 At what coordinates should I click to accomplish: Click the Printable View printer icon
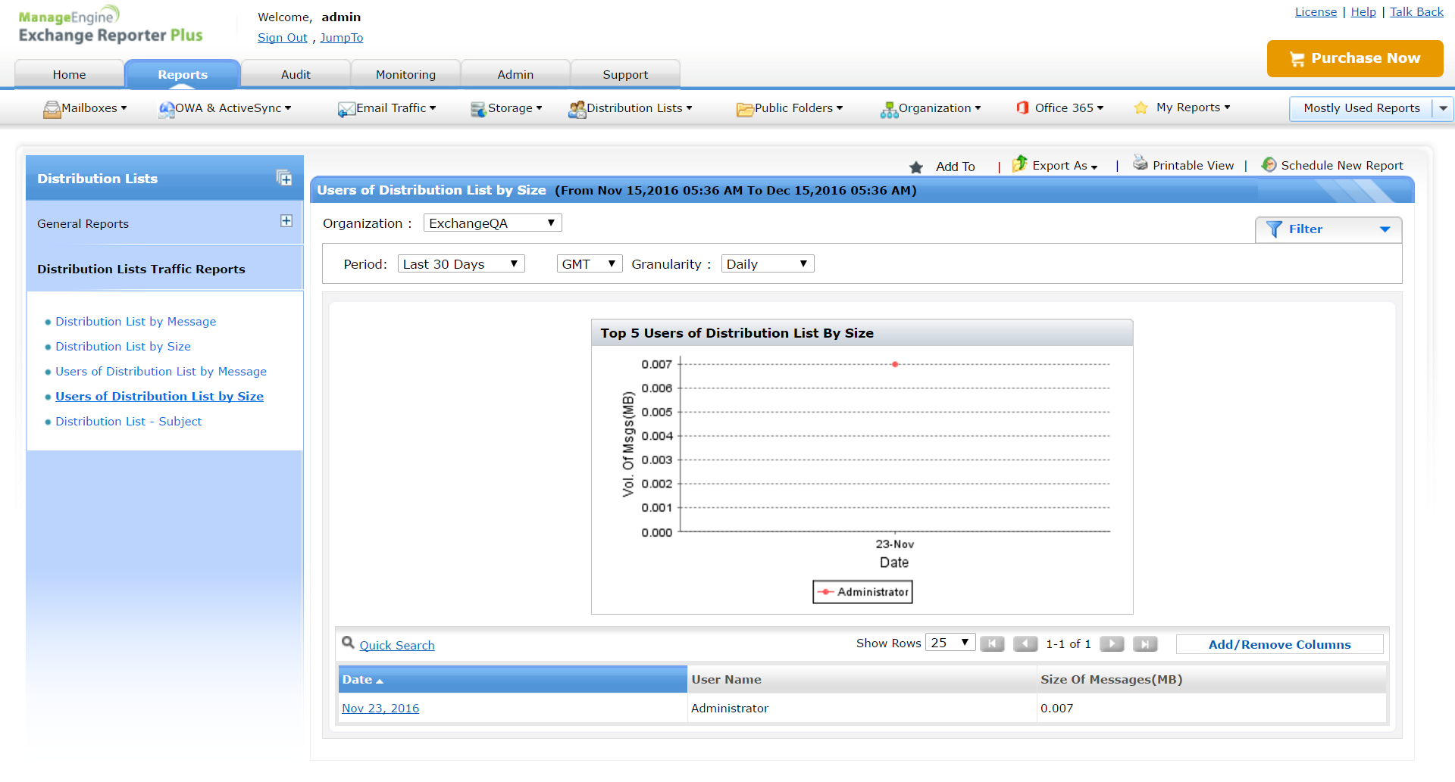click(x=1140, y=163)
